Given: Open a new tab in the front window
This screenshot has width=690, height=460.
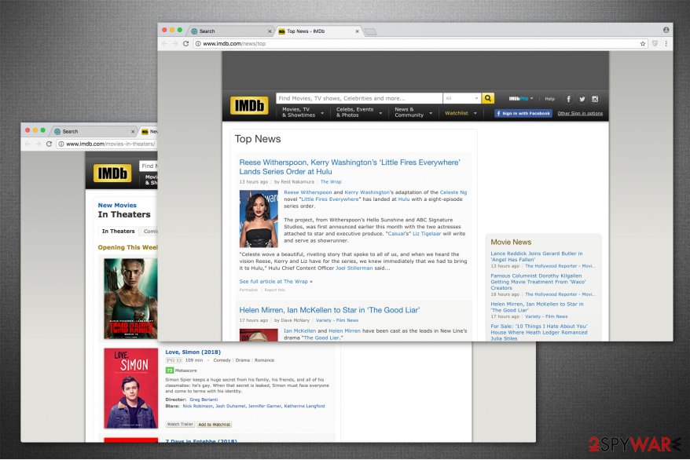Looking at the screenshot, I should coord(370,31).
